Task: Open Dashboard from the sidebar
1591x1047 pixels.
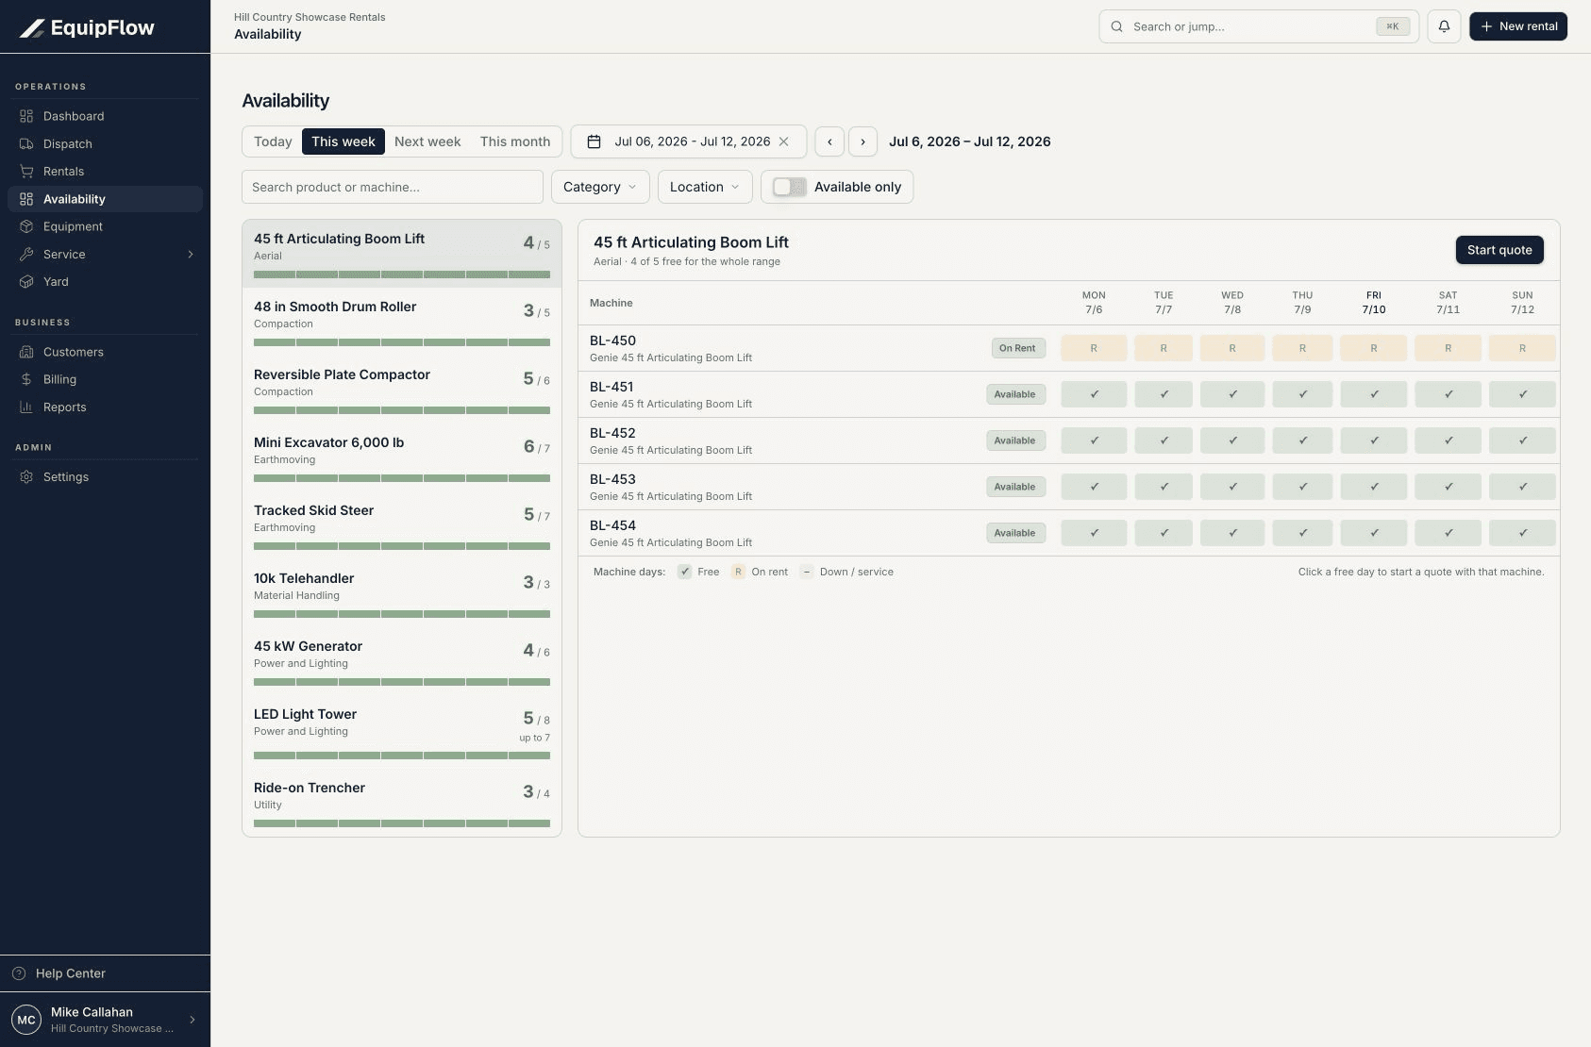Action: pos(105,116)
